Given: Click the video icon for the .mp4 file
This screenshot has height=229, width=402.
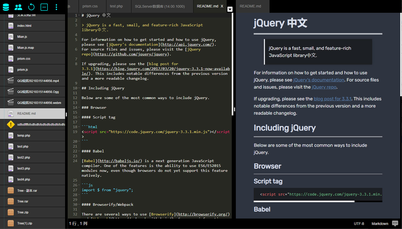Looking at the screenshot, I should coord(11,81).
